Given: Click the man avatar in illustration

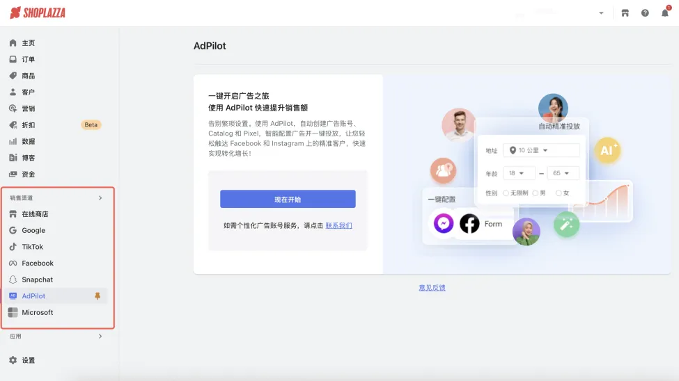Looking at the screenshot, I should pos(458,124).
